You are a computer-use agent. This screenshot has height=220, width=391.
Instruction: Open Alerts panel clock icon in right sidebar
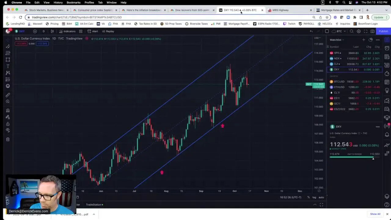[x=387, y=48]
